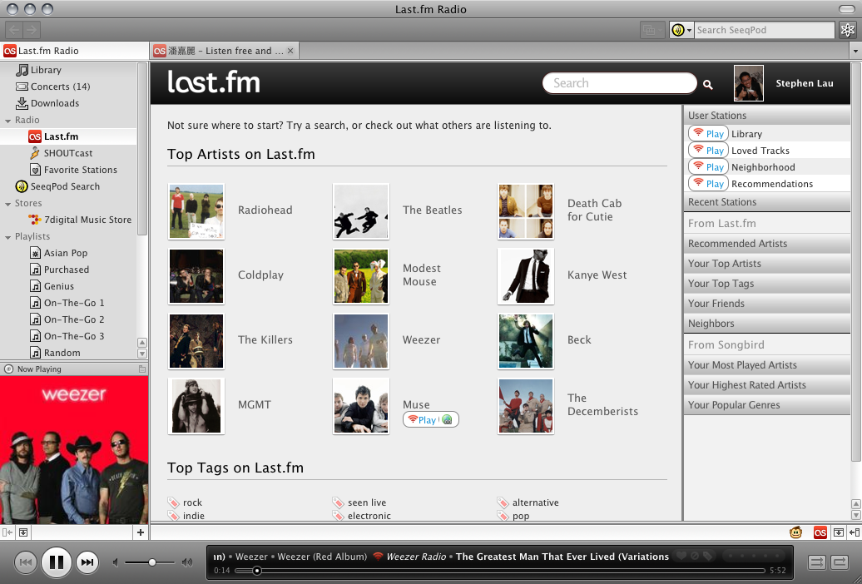Play the Recommendations station
Viewport: 862px width, 584px height.
[x=709, y=184]
